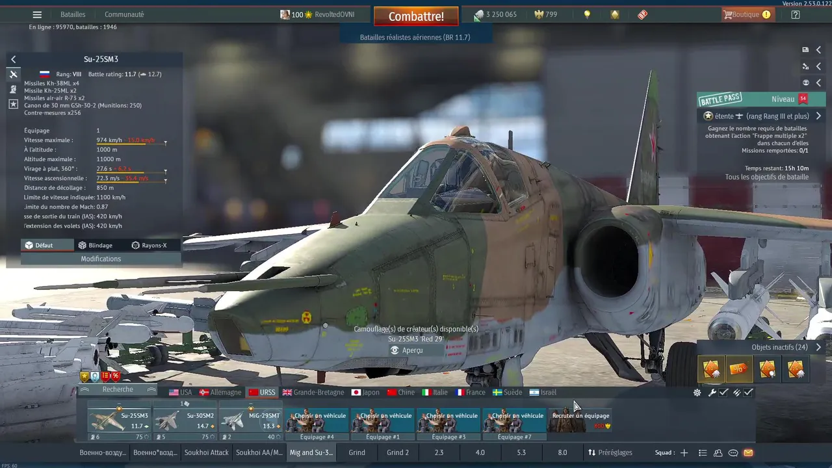Open the contacts friends icon
Screen dimensions: 832x468
click(718, 452)
